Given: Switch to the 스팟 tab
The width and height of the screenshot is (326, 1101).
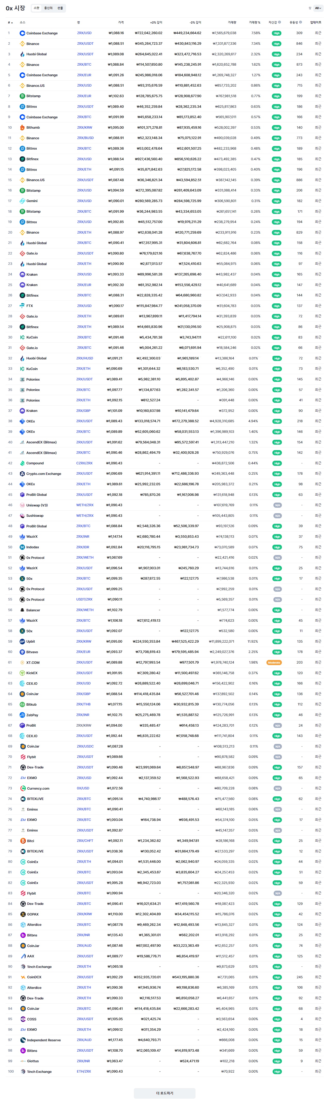Looking at the screenshot, I should point(37,8).
